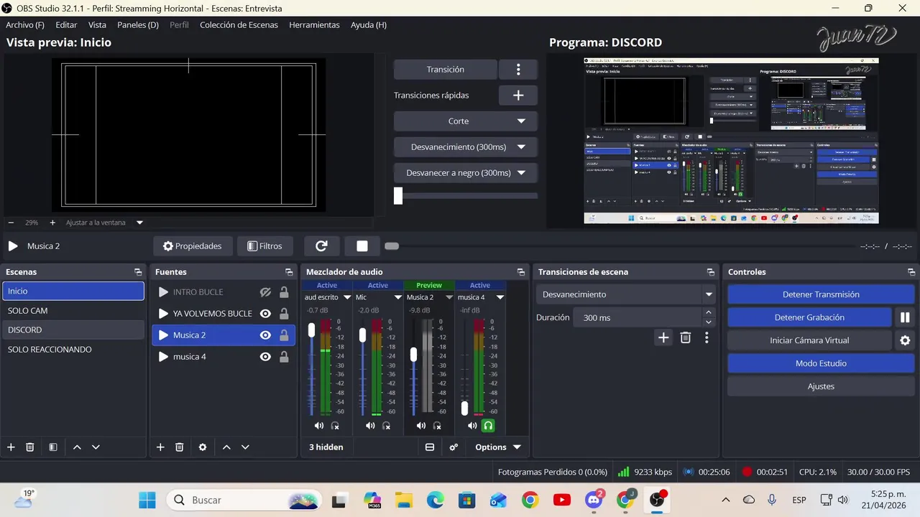Adjust the Musica 2 volume fader

click(413, 354)
